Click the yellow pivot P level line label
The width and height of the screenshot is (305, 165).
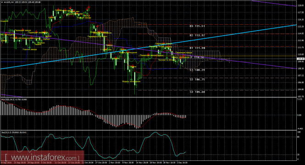tap(197, 58)
